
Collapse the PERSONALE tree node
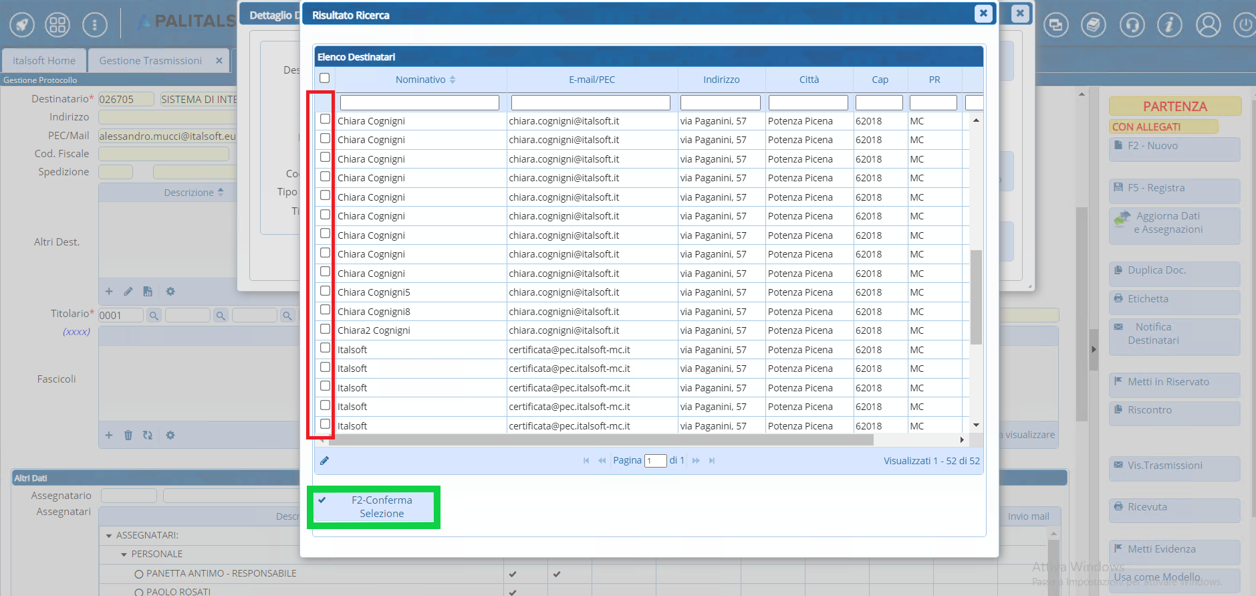(x=124, y=555)
